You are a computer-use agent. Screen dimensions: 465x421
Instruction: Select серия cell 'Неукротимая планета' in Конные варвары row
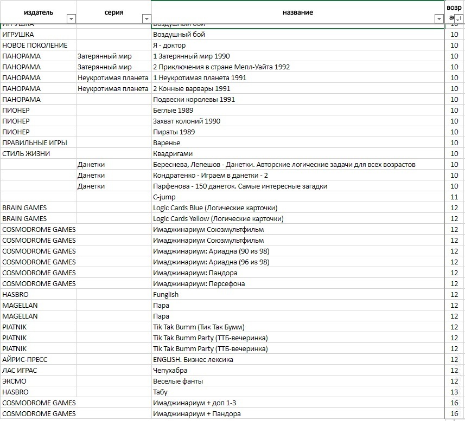click(114, 88)
